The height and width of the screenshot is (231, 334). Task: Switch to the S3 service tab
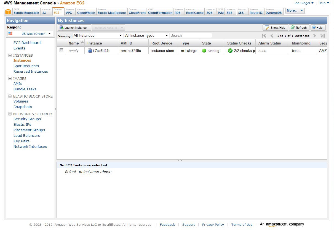click(46, 12)
